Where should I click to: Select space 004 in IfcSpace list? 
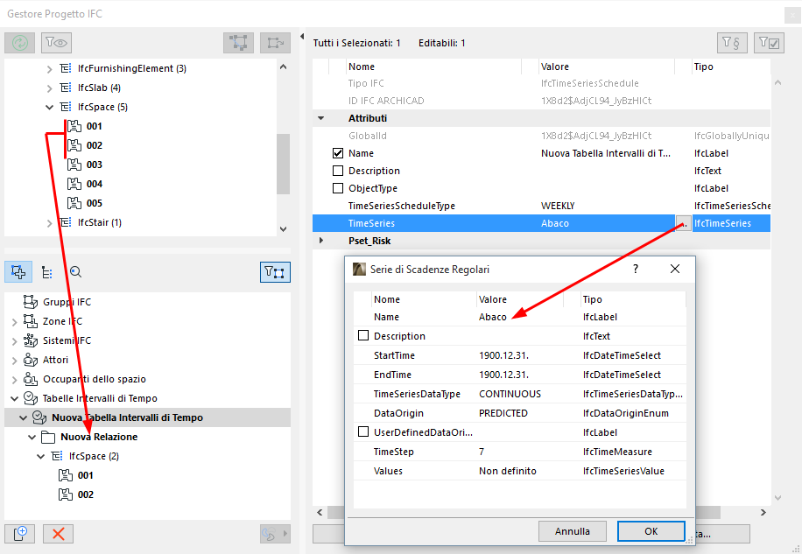coord(94,184)
